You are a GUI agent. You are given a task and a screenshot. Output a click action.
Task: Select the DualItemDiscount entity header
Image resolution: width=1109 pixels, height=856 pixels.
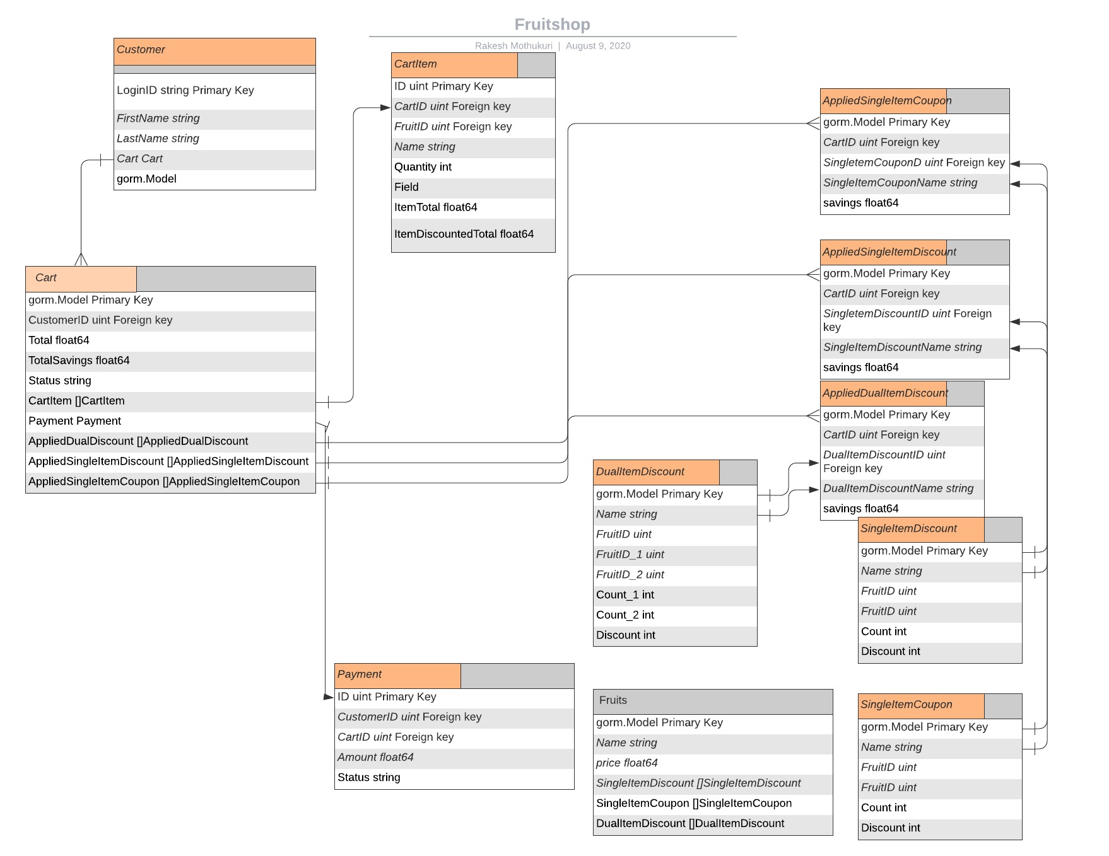pos(640,471)
